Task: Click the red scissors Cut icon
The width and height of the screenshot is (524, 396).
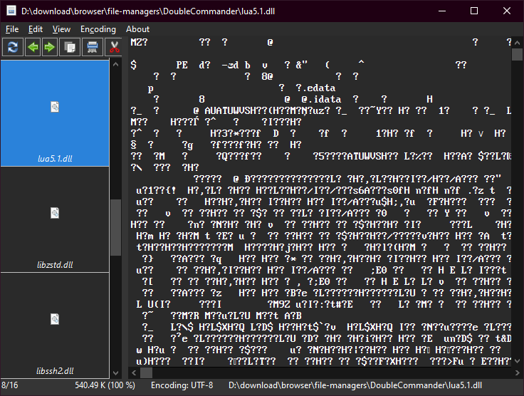Action: coord(113,48)
